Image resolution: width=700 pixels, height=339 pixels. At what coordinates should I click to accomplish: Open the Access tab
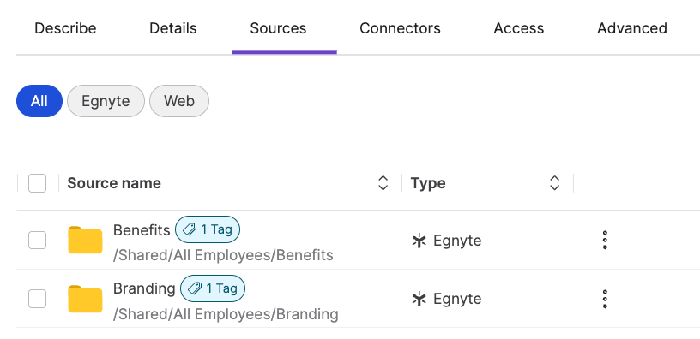pyautogui.click(x=519, y=28)
